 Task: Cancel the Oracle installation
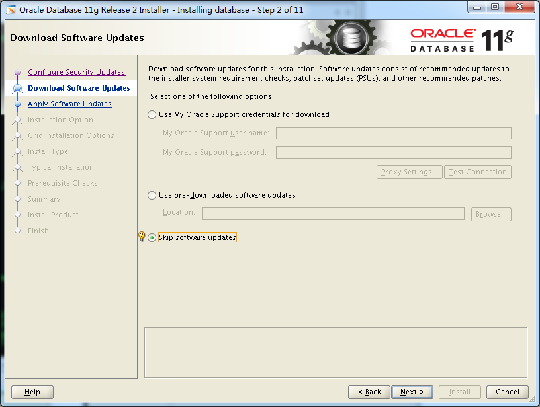click(x=508, y=392)
